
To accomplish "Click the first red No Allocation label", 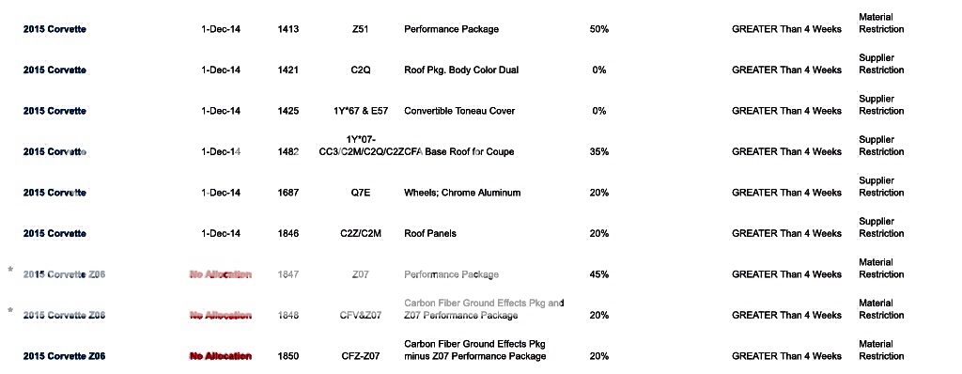I will (221, 274).
